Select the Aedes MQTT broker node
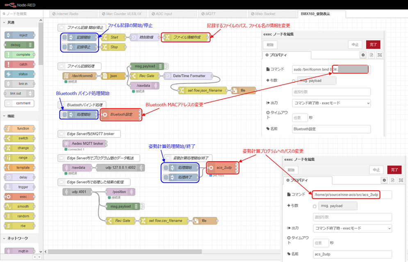408x262 pixels. [84, 144]
